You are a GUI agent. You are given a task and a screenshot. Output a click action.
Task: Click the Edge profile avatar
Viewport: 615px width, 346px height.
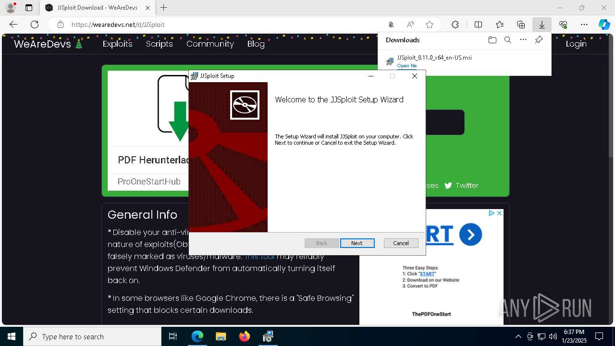click(11, 8)
